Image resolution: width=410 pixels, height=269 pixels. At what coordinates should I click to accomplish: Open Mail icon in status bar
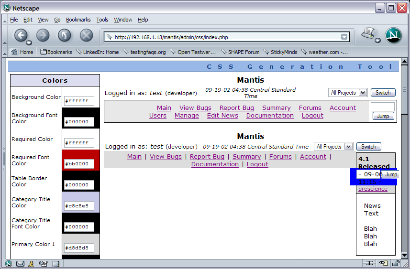coord(20,264)
